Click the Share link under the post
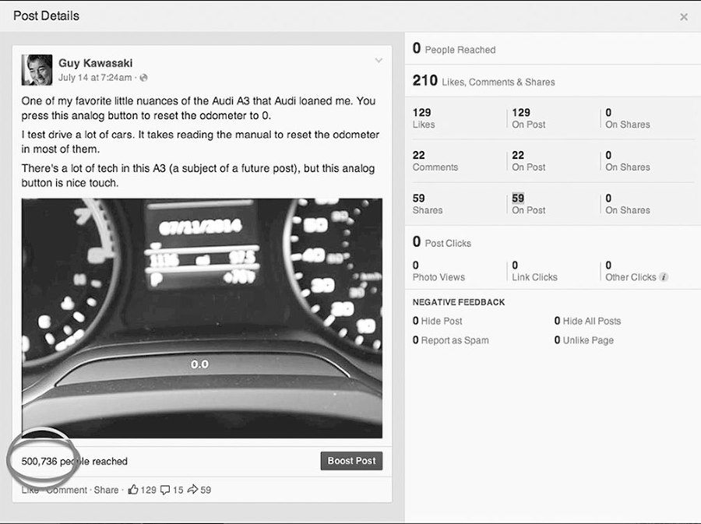The height and width of the screenshot is (524, 701). 106,490
